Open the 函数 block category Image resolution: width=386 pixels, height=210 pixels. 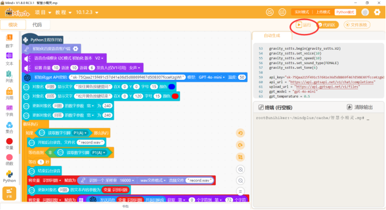9,160
